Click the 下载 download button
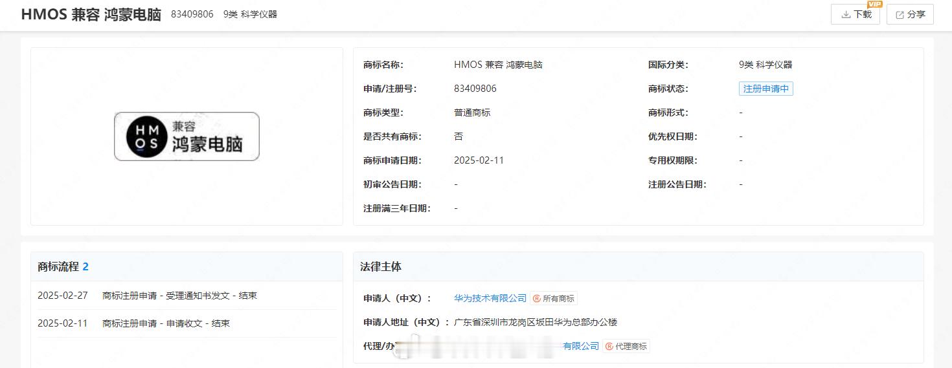The image size is (952, 368). tap(855, 14)
